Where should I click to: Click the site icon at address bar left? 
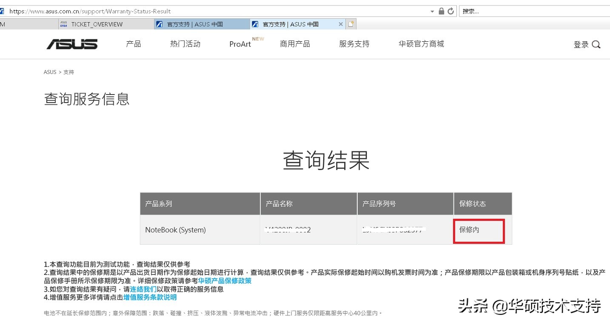[3, 11]
